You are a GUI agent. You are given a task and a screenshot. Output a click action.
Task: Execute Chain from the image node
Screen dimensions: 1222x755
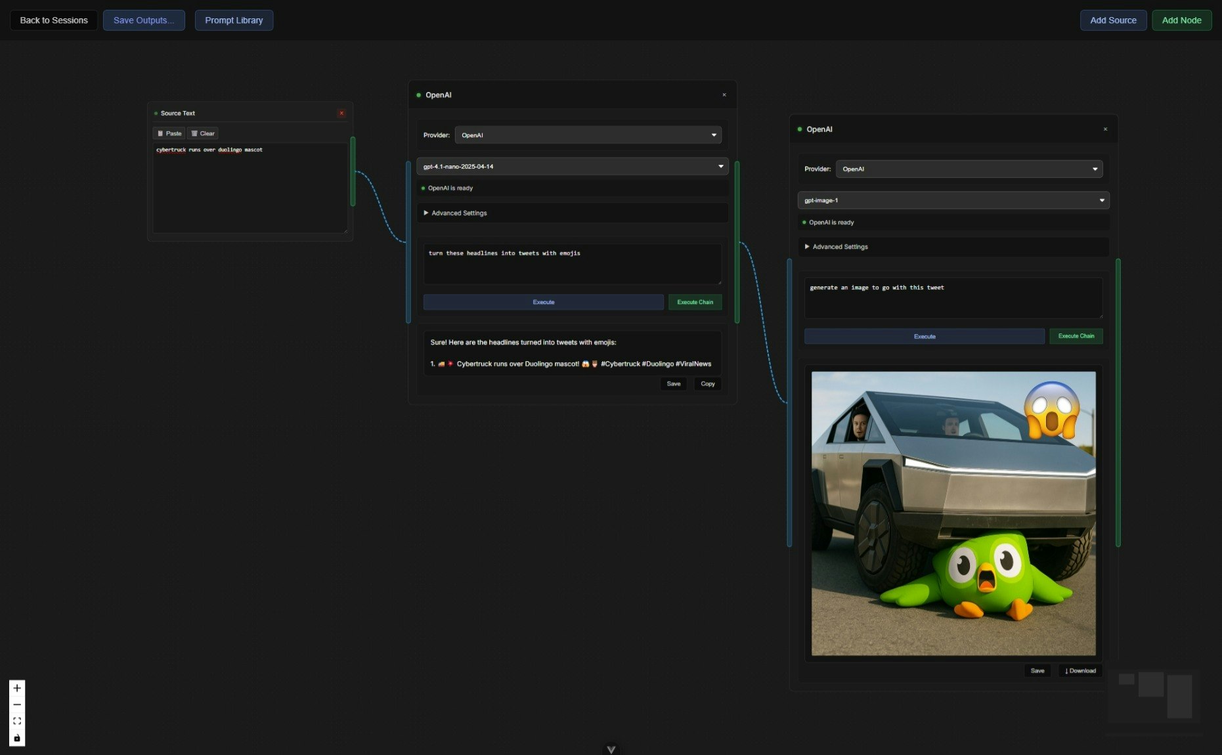[x=1076, y=336]
